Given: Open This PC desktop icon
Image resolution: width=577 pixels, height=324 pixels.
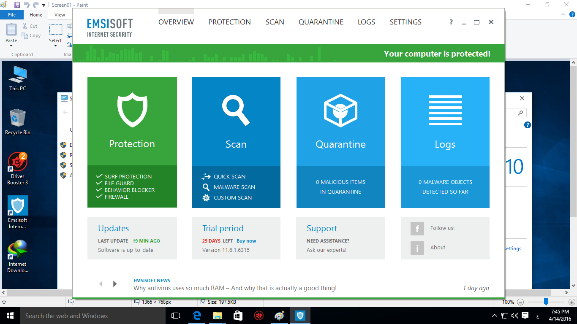Looking at the screenshot, I should (18, 78).
